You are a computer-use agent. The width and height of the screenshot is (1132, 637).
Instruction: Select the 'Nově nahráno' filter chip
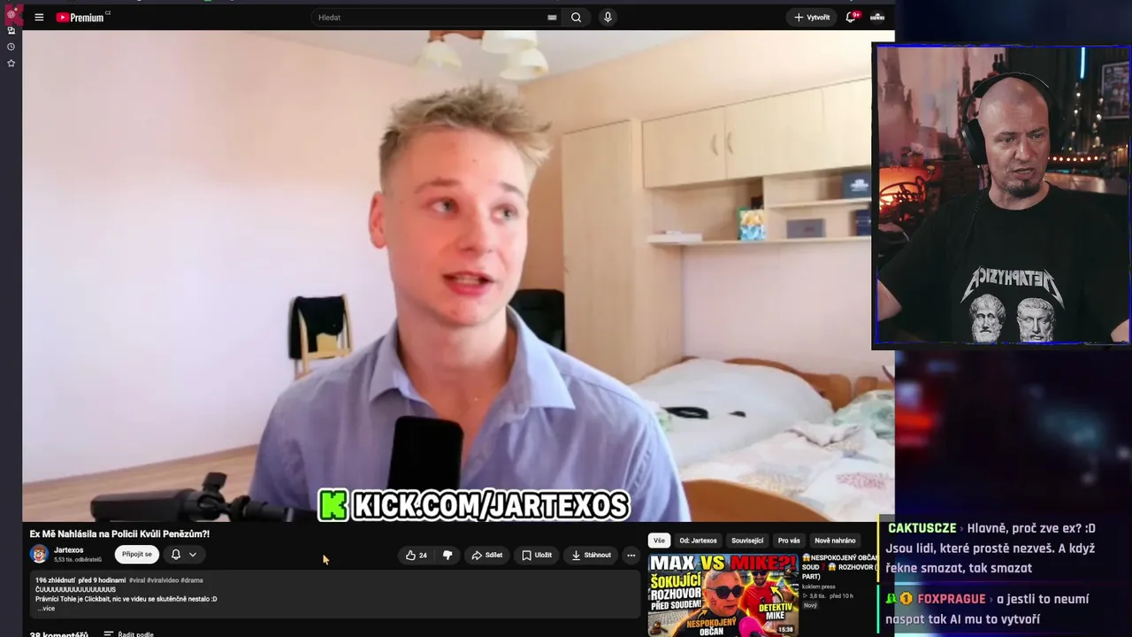pos(835,541)
